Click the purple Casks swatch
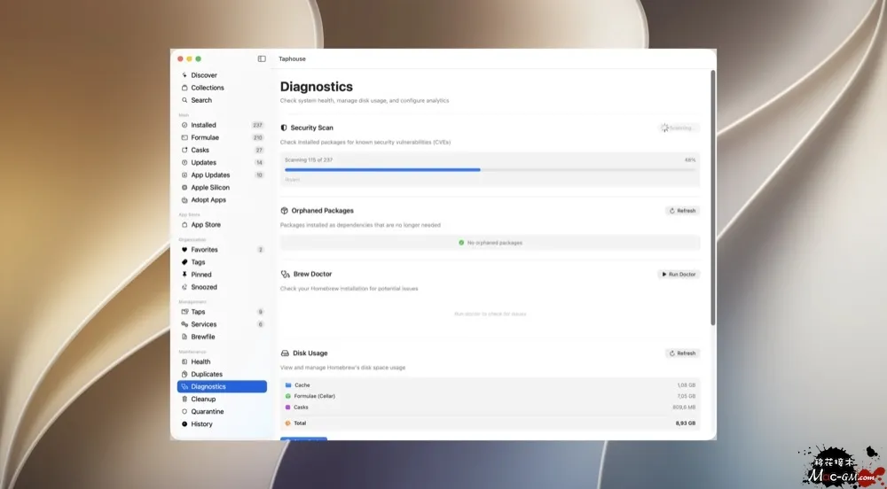 [288, 407]
